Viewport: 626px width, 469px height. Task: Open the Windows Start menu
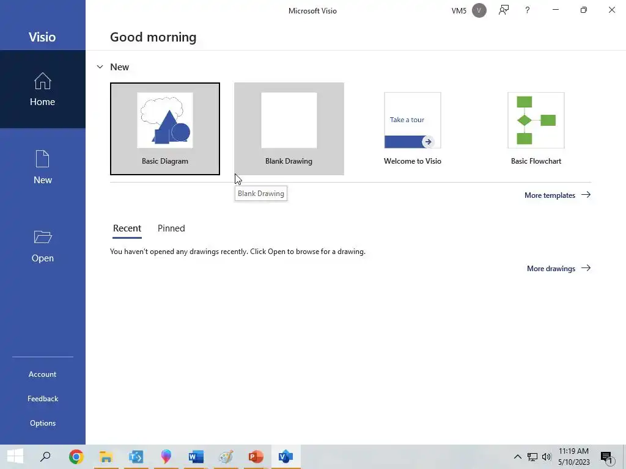coord(15,457)
